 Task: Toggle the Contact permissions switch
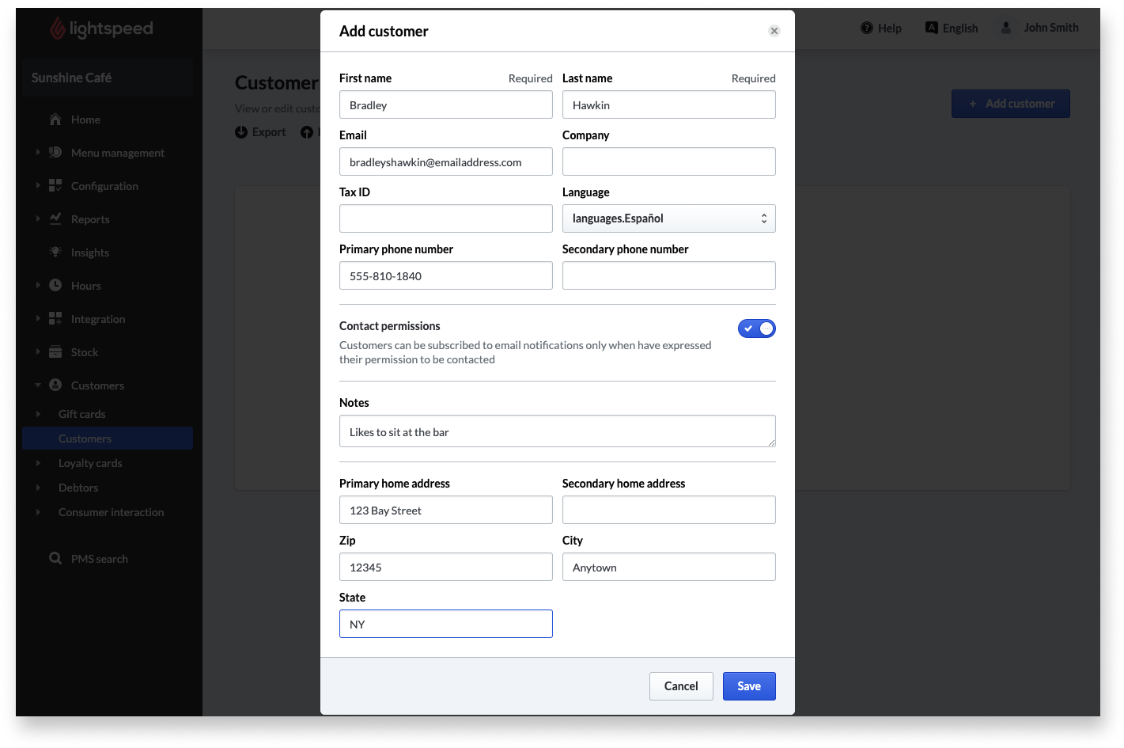pos(757,328)
